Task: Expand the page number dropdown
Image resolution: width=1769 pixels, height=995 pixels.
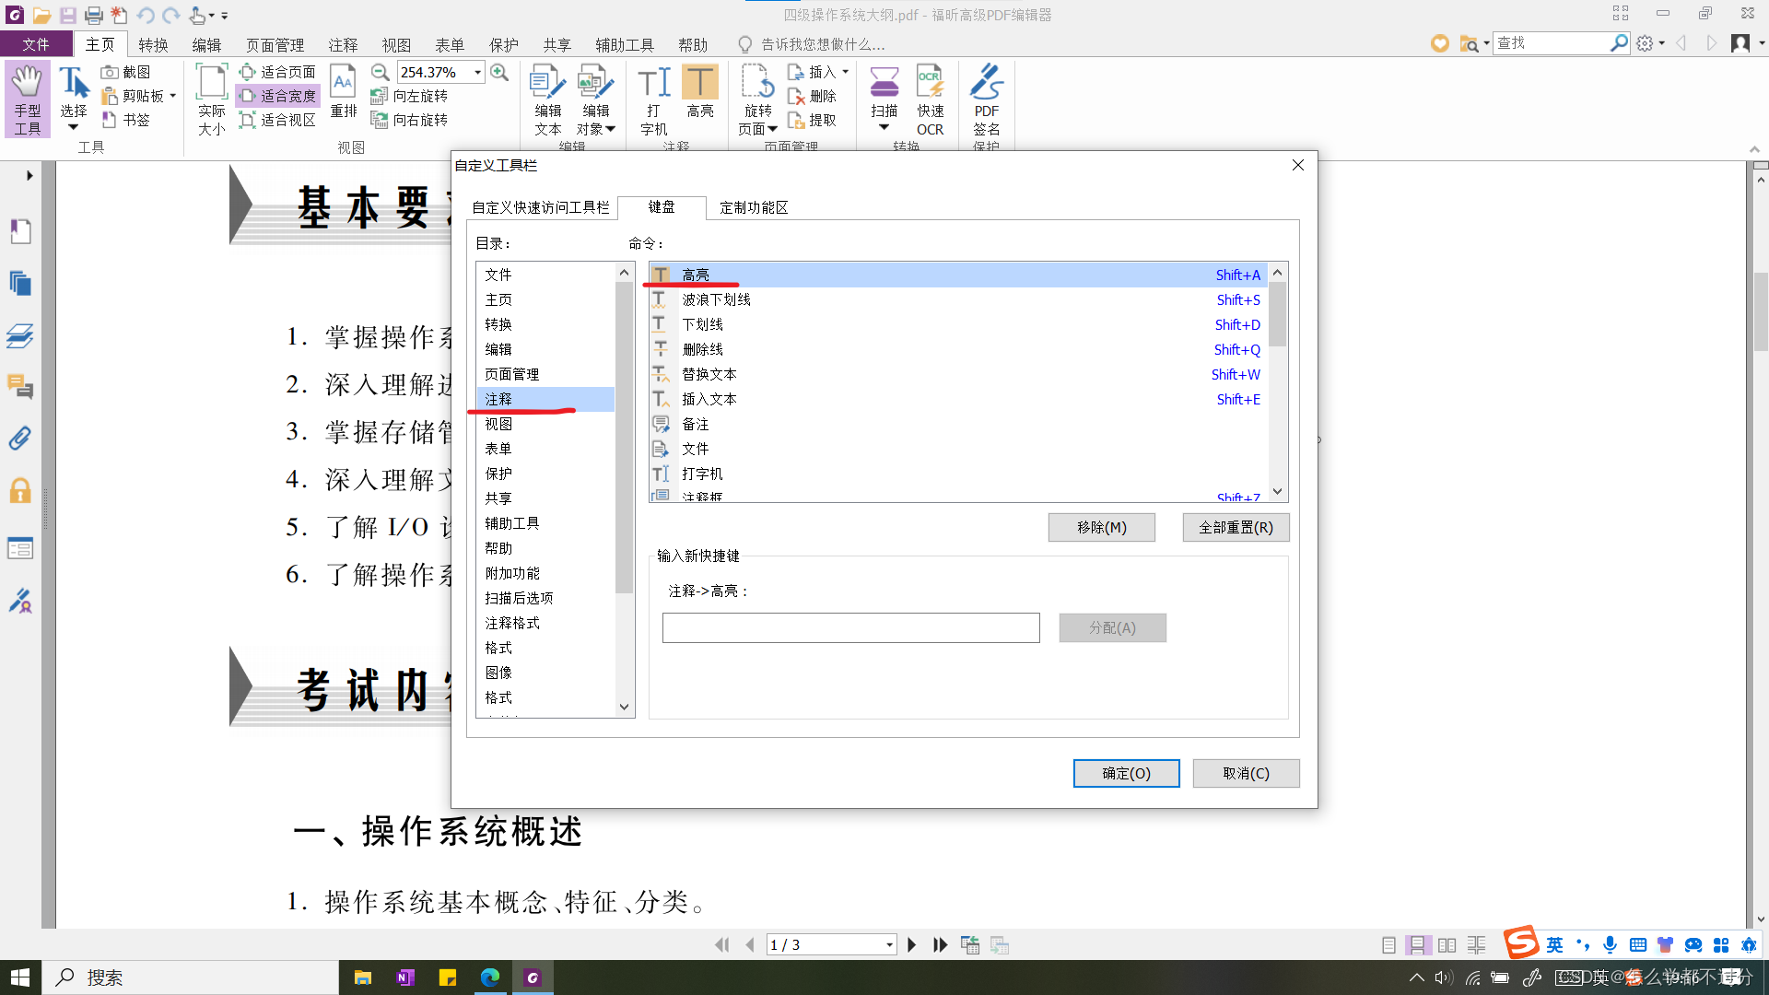Action: (x=889, y=945)
